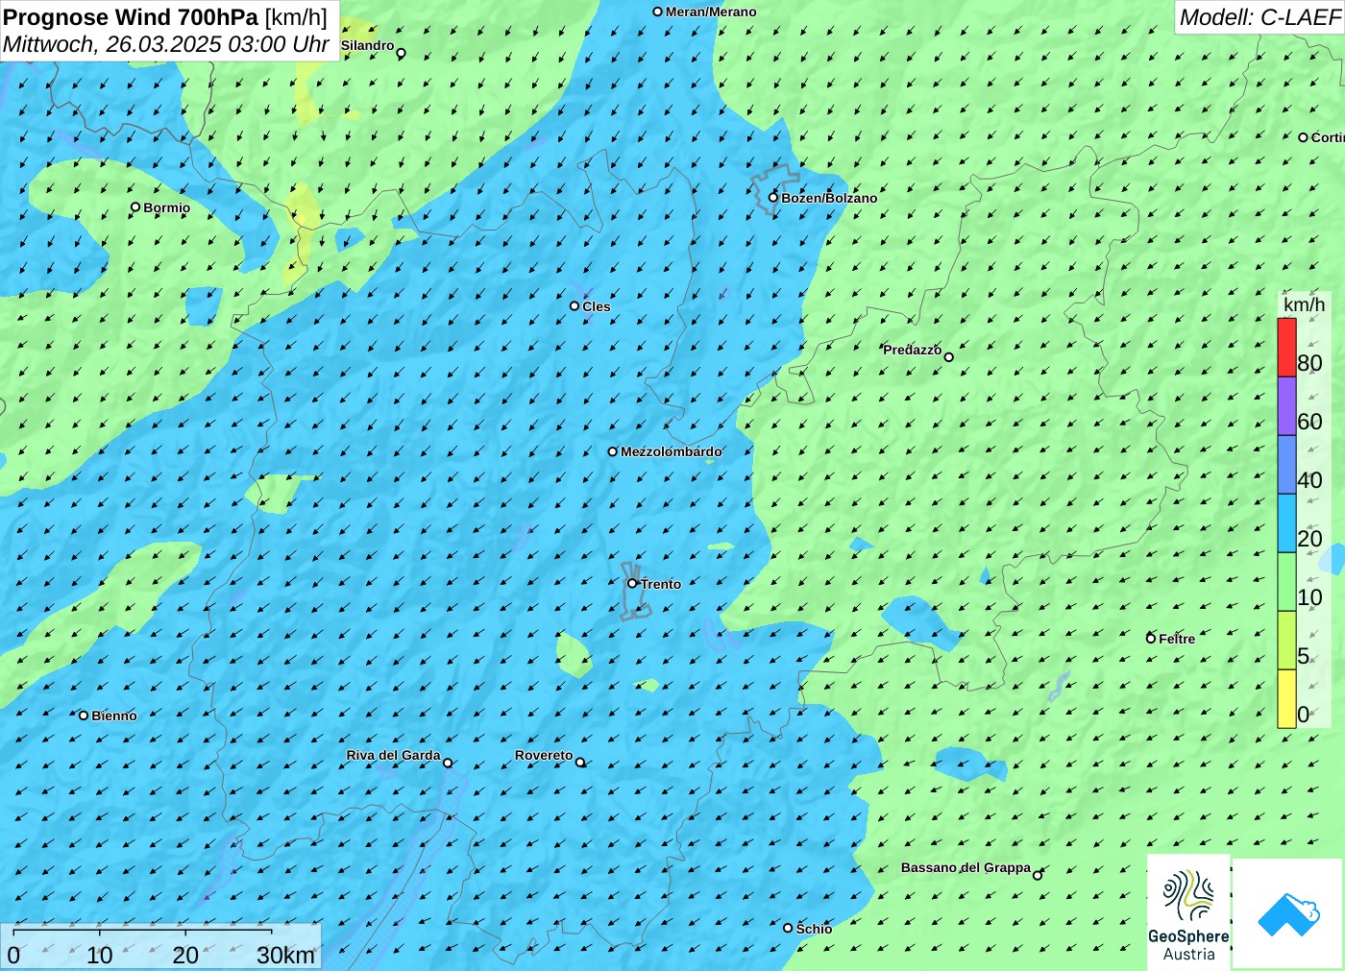Select the Bassano del Grappa marker
This screenshot has width=1345, height=971.
click(x=1037, y=875)
